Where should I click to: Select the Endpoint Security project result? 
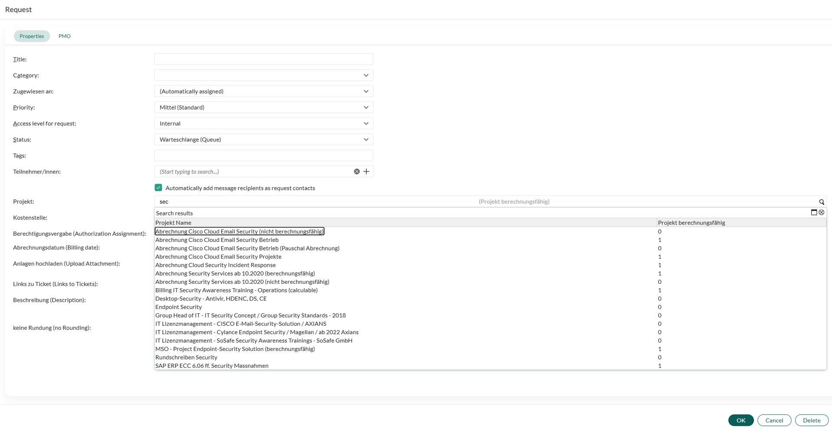point(179,307)
